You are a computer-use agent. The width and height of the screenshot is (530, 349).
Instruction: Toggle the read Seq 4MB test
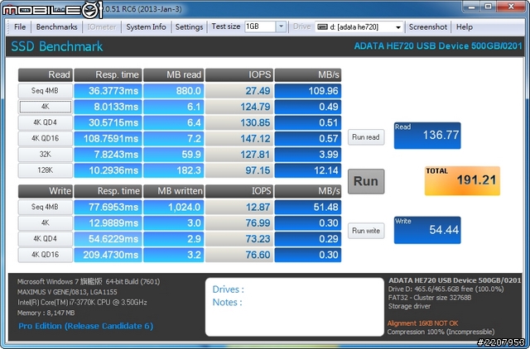(x=45, y=91)
